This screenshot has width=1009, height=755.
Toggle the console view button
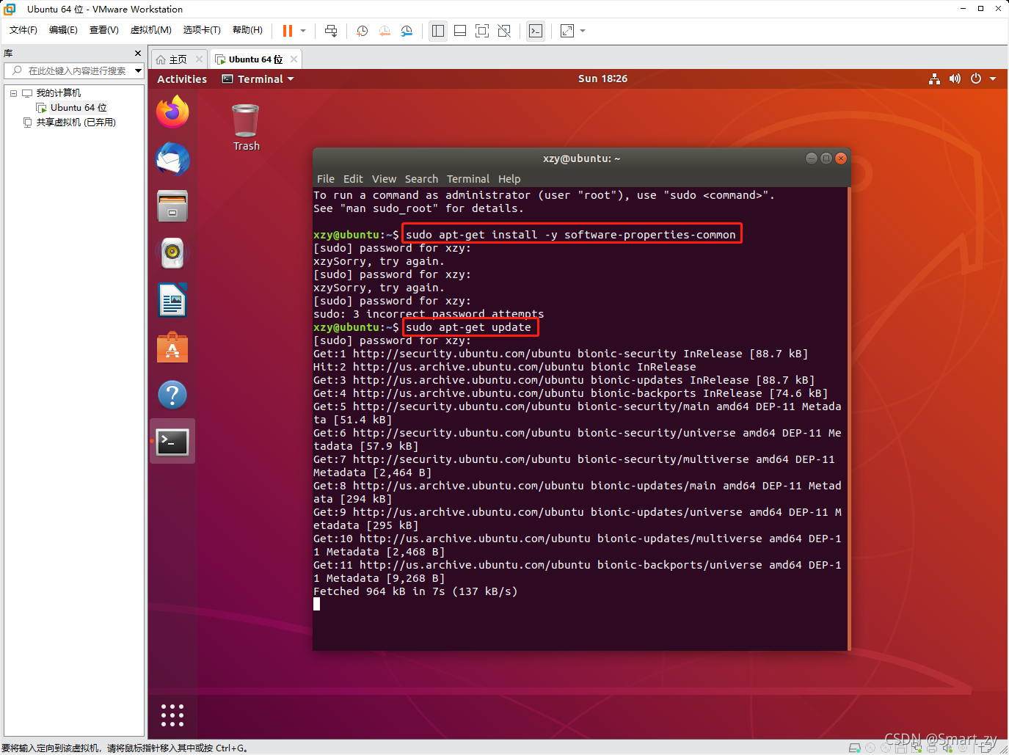[x=536, y=31]
